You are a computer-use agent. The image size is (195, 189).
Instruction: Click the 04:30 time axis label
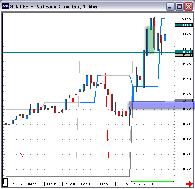pyautogui.click(x=34, y=184)
